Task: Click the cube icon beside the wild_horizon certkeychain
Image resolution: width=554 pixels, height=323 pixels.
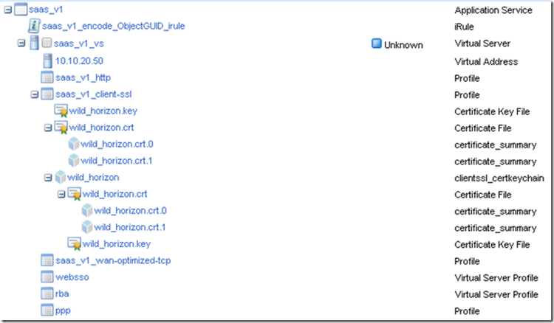Action: (x=60, y=177)
